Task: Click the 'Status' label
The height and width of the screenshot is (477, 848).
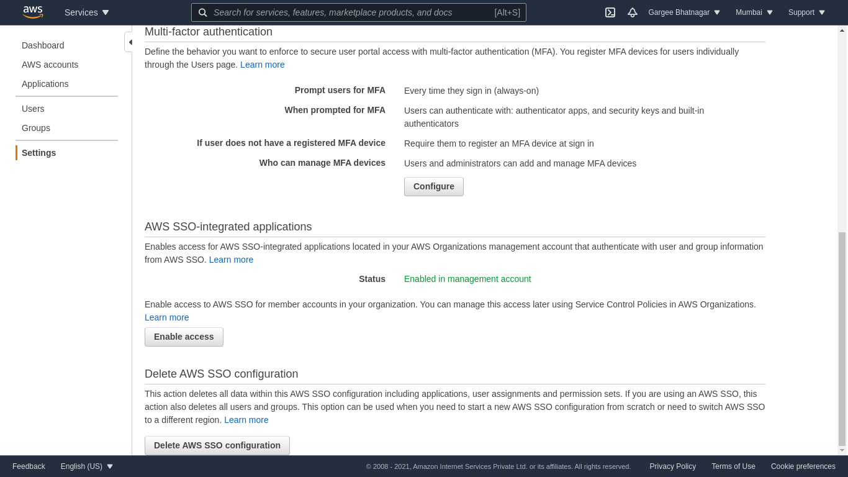Action: (x=372, y=279)
